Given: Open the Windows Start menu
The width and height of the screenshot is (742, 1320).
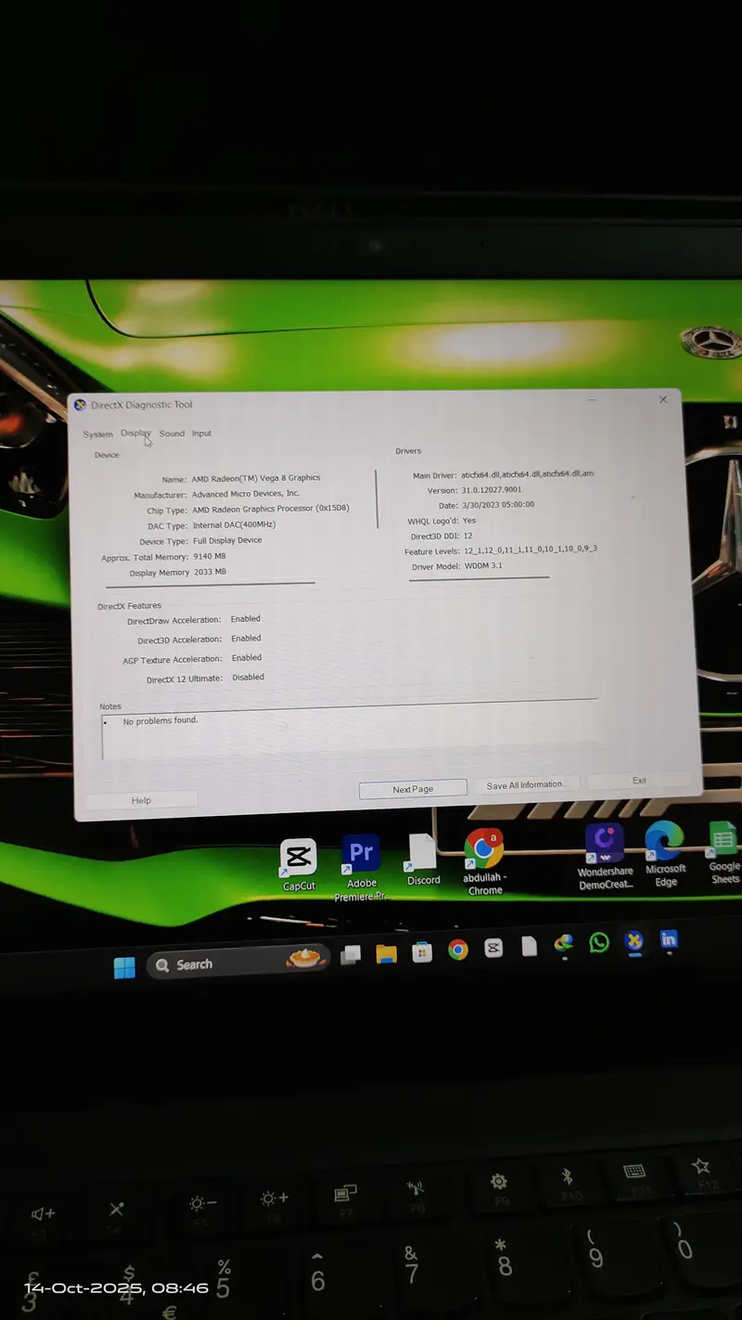Looking at the screenshot, I should [124, 966].
